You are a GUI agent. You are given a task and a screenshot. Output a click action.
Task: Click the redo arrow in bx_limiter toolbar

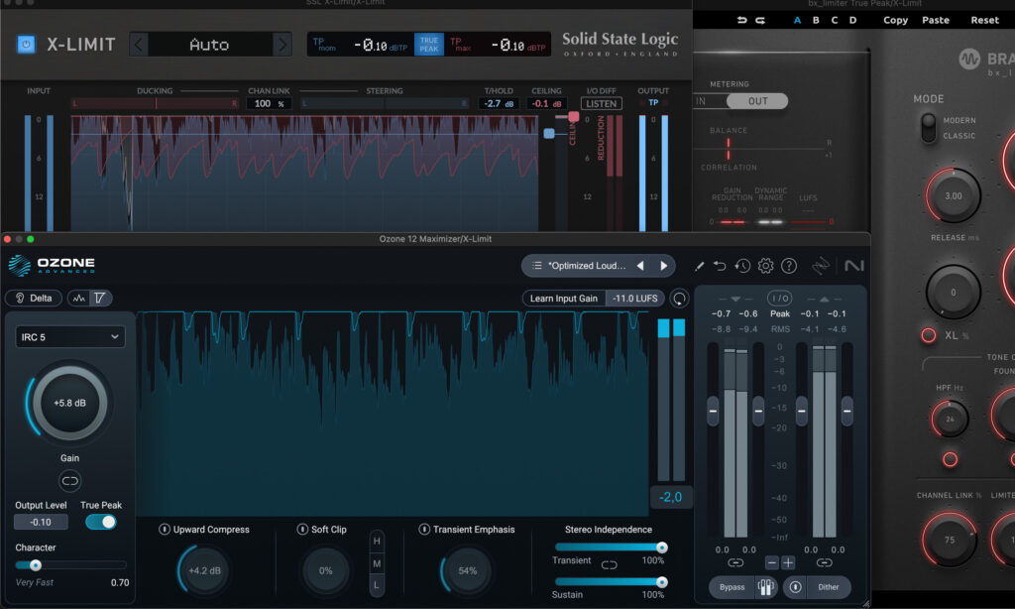coord(760,20)
